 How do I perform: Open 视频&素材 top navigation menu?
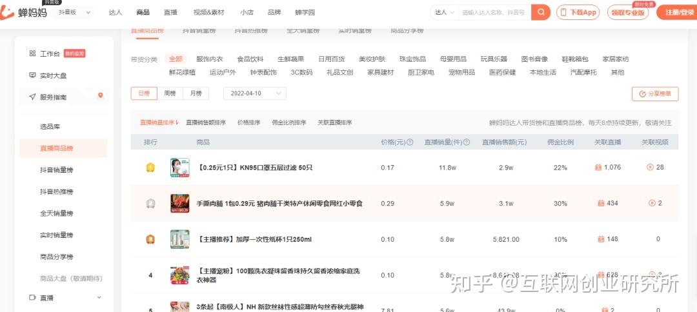209,12
